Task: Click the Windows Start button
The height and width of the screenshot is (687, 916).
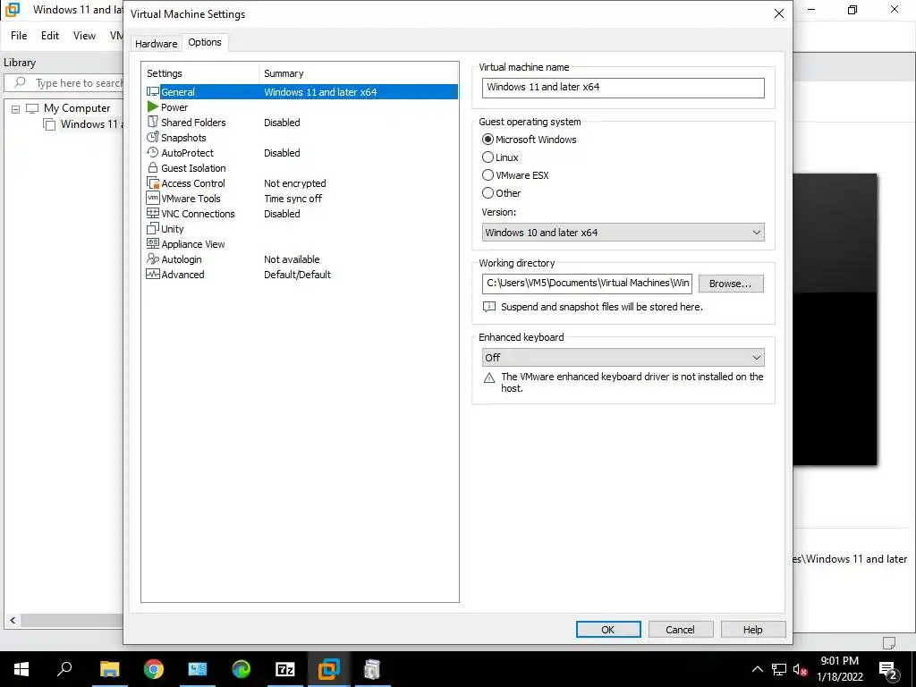Action: (x=21, y=669)
